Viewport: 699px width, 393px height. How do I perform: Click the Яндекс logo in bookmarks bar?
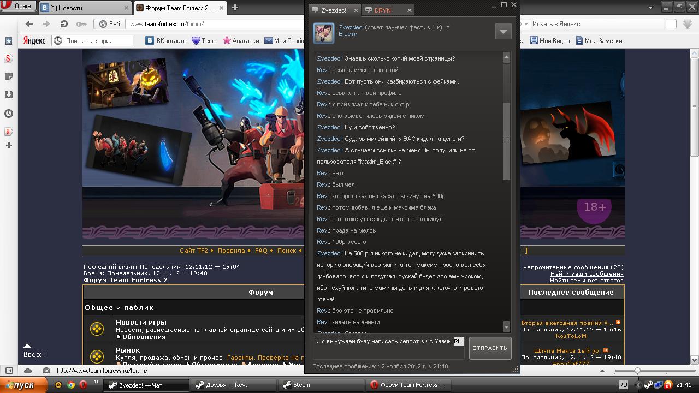pos(34,40)
